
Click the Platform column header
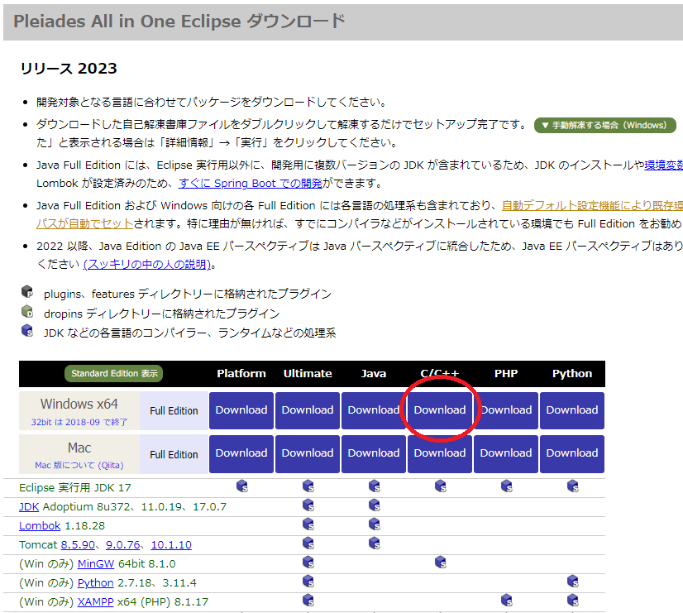241,374
